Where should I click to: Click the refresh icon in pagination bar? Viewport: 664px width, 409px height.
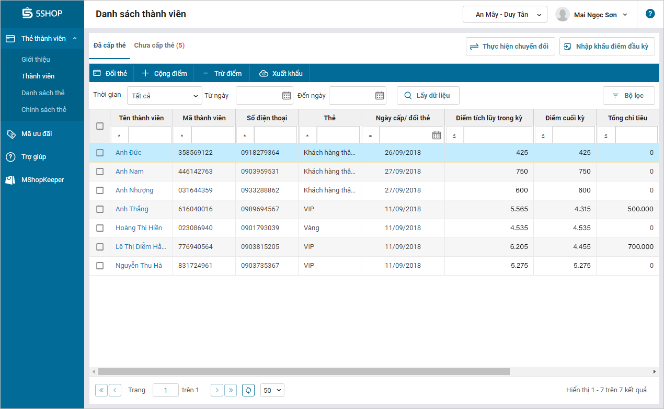click(248, 390)
